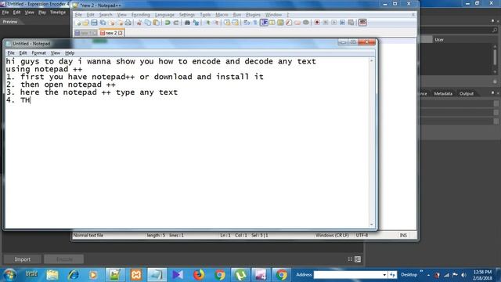Open the Play menu in Expression Encoder
This screenshot has width=501, height=282.
point(42,13)
